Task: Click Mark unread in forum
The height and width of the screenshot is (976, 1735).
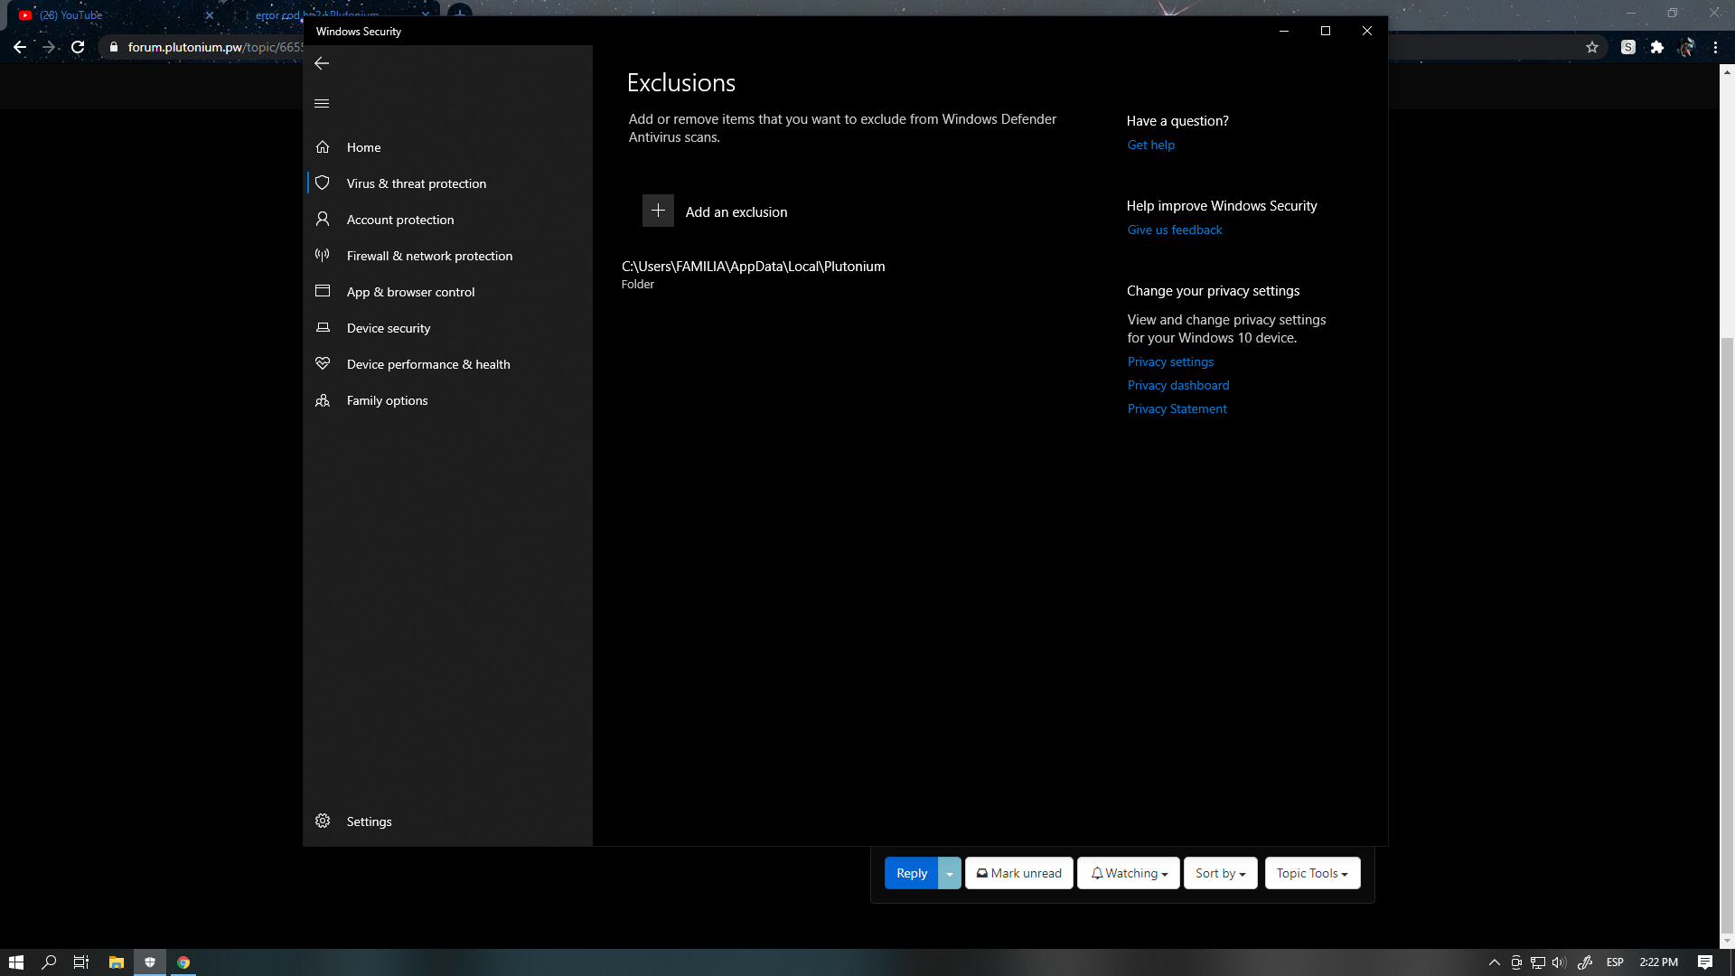Action: click(x=1018, y=873)
